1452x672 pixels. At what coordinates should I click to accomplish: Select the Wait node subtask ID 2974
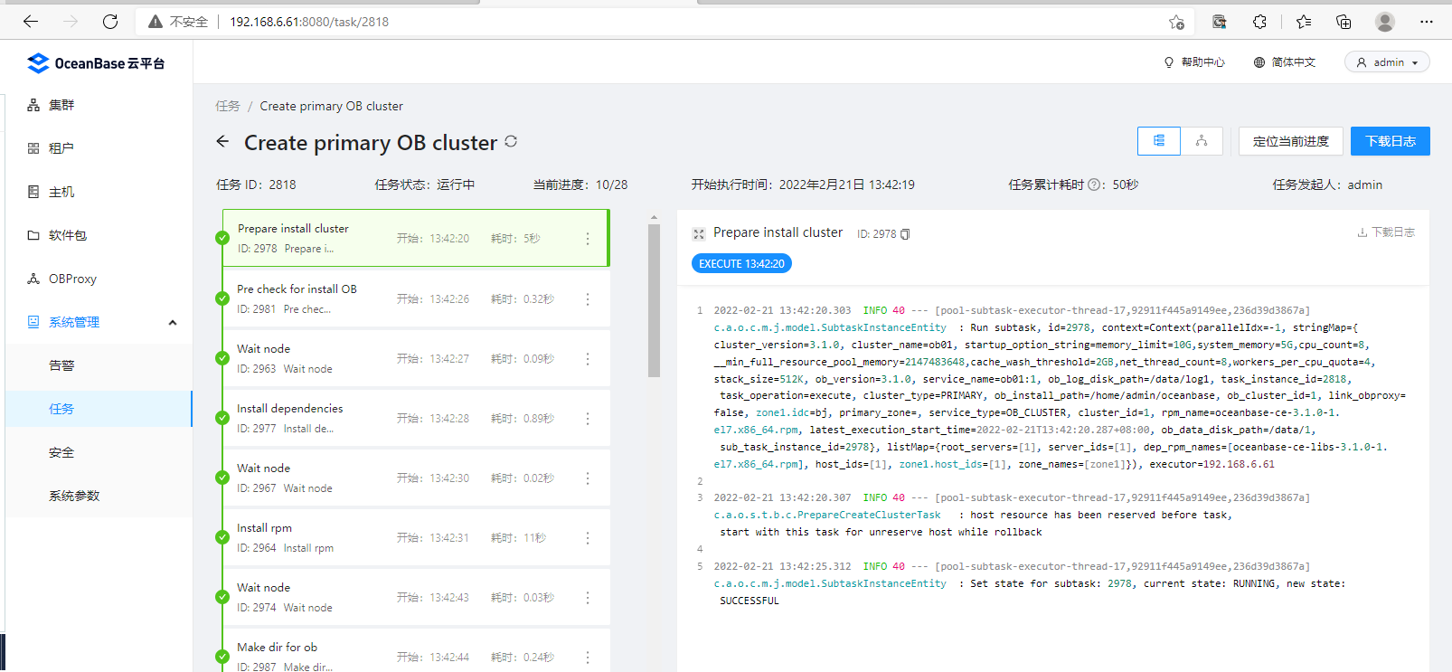pos(416,598)
